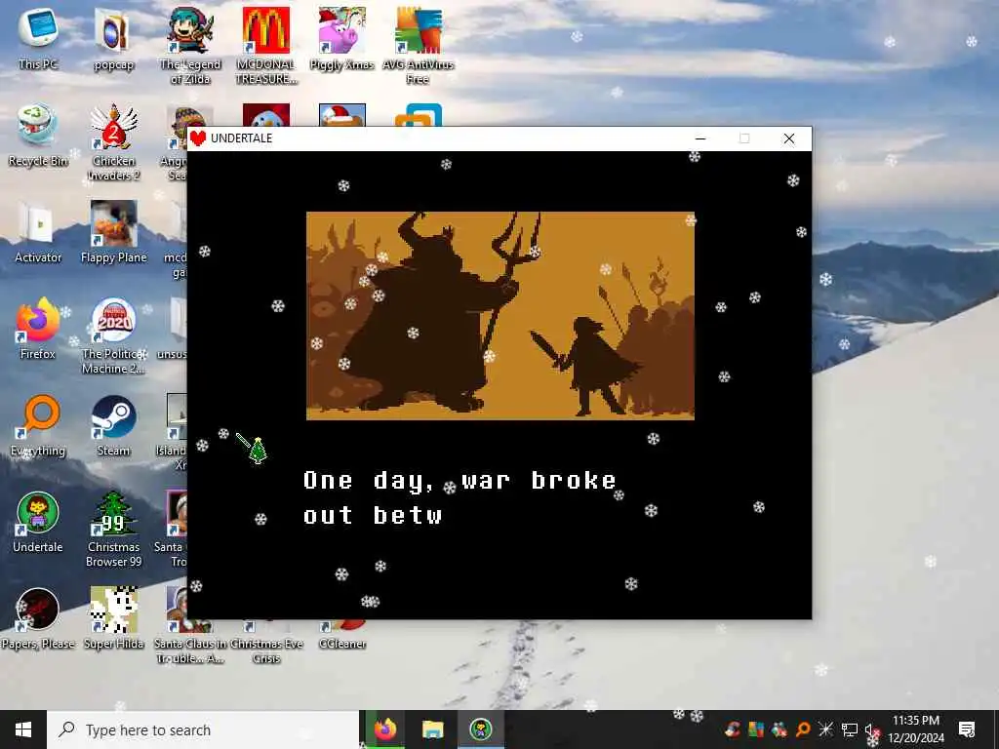The height and width of the screenshot is (749, 999).
Task: Click the Undertale heart icon in title bar
Action: (198, 138)
